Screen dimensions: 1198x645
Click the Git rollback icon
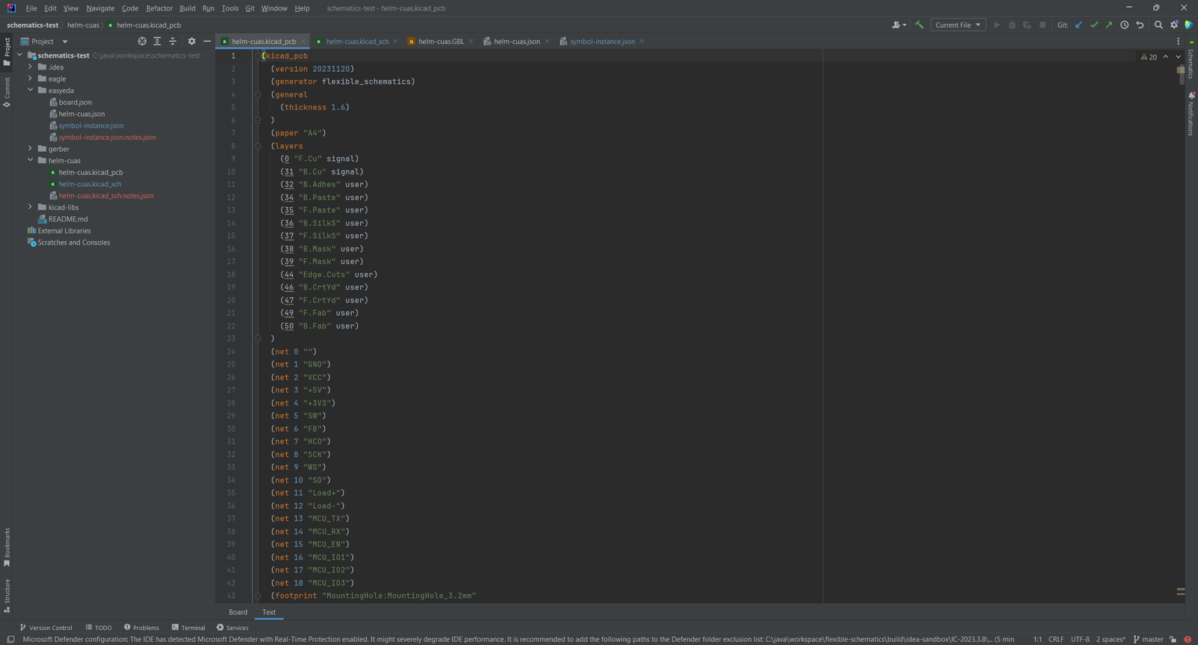coord(1140,25)
